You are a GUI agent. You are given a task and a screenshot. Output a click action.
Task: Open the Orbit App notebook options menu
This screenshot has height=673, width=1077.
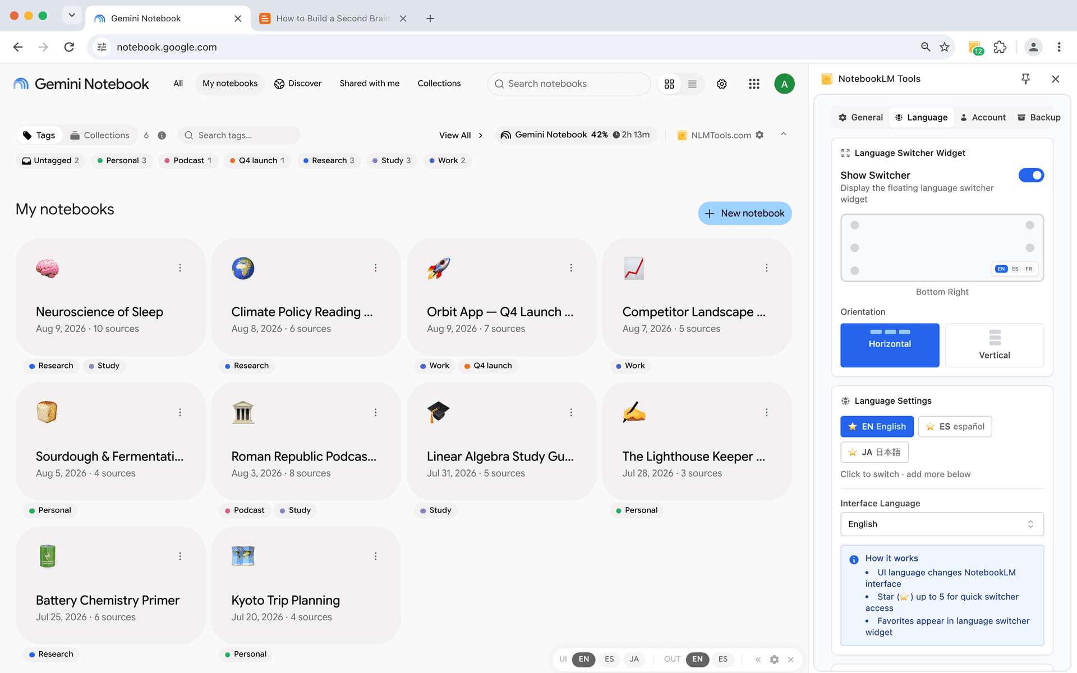coord(571,268)
